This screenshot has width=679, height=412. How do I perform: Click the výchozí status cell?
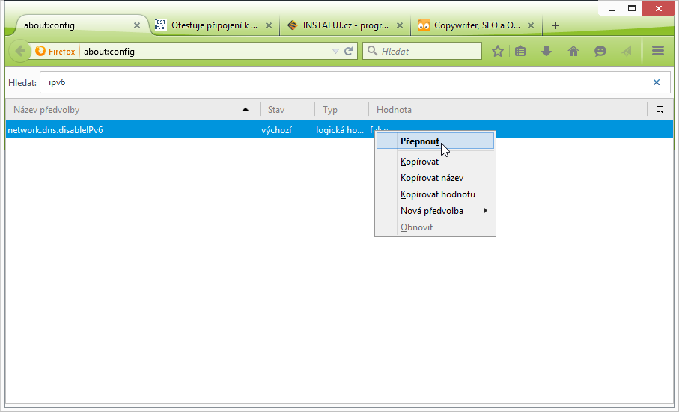click(276, 129)
